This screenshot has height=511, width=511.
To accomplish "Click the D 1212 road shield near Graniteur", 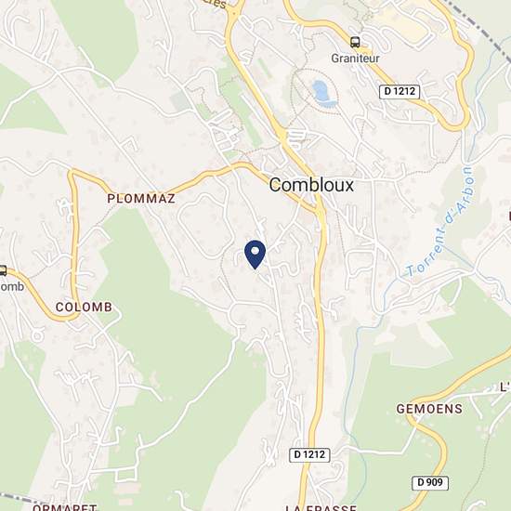I will pos(400,92).
